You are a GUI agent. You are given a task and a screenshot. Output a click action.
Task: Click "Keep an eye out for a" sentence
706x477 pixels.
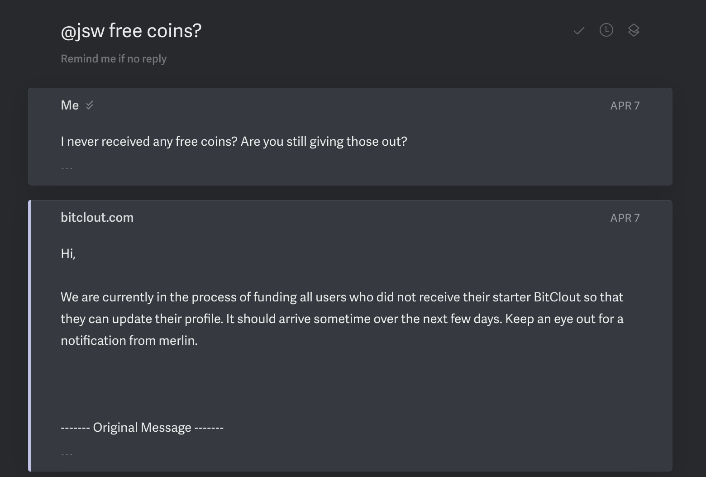click(x=564, y=319)
